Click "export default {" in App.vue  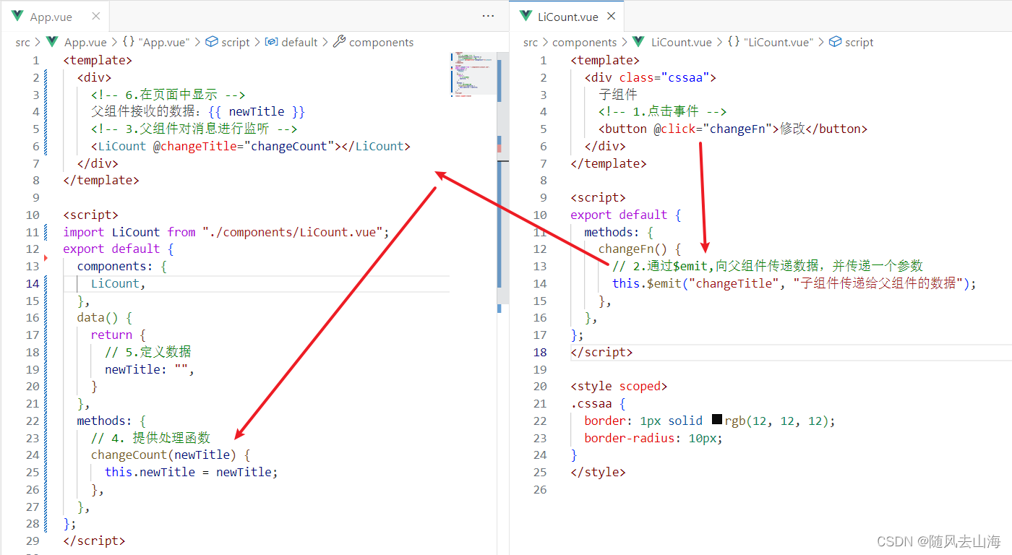coord(119,249)
